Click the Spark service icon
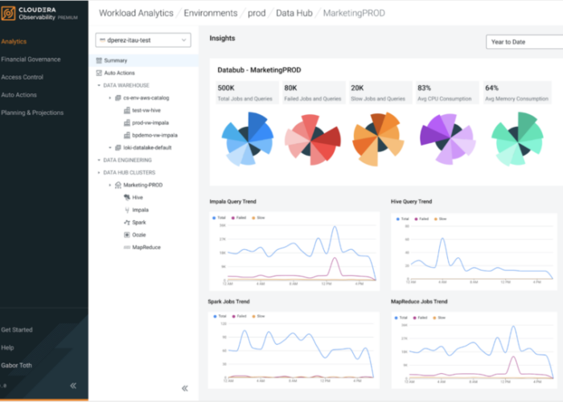This screenshot has width=563, height=402. [127, 223]
